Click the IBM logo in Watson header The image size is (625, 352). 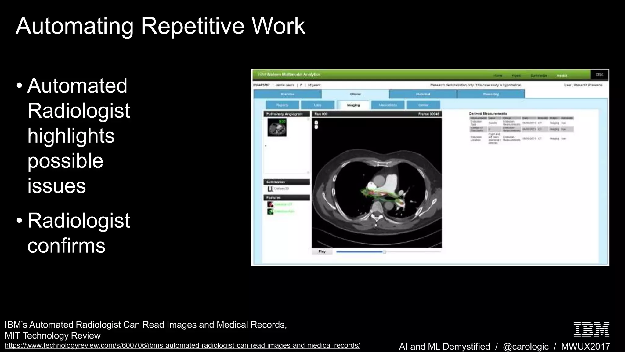pos(599,75)
